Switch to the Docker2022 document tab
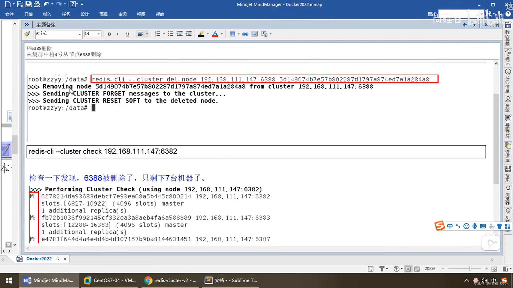Image resolution: width=513 pixels, height=288 pixels. click(x=39, y=259)
